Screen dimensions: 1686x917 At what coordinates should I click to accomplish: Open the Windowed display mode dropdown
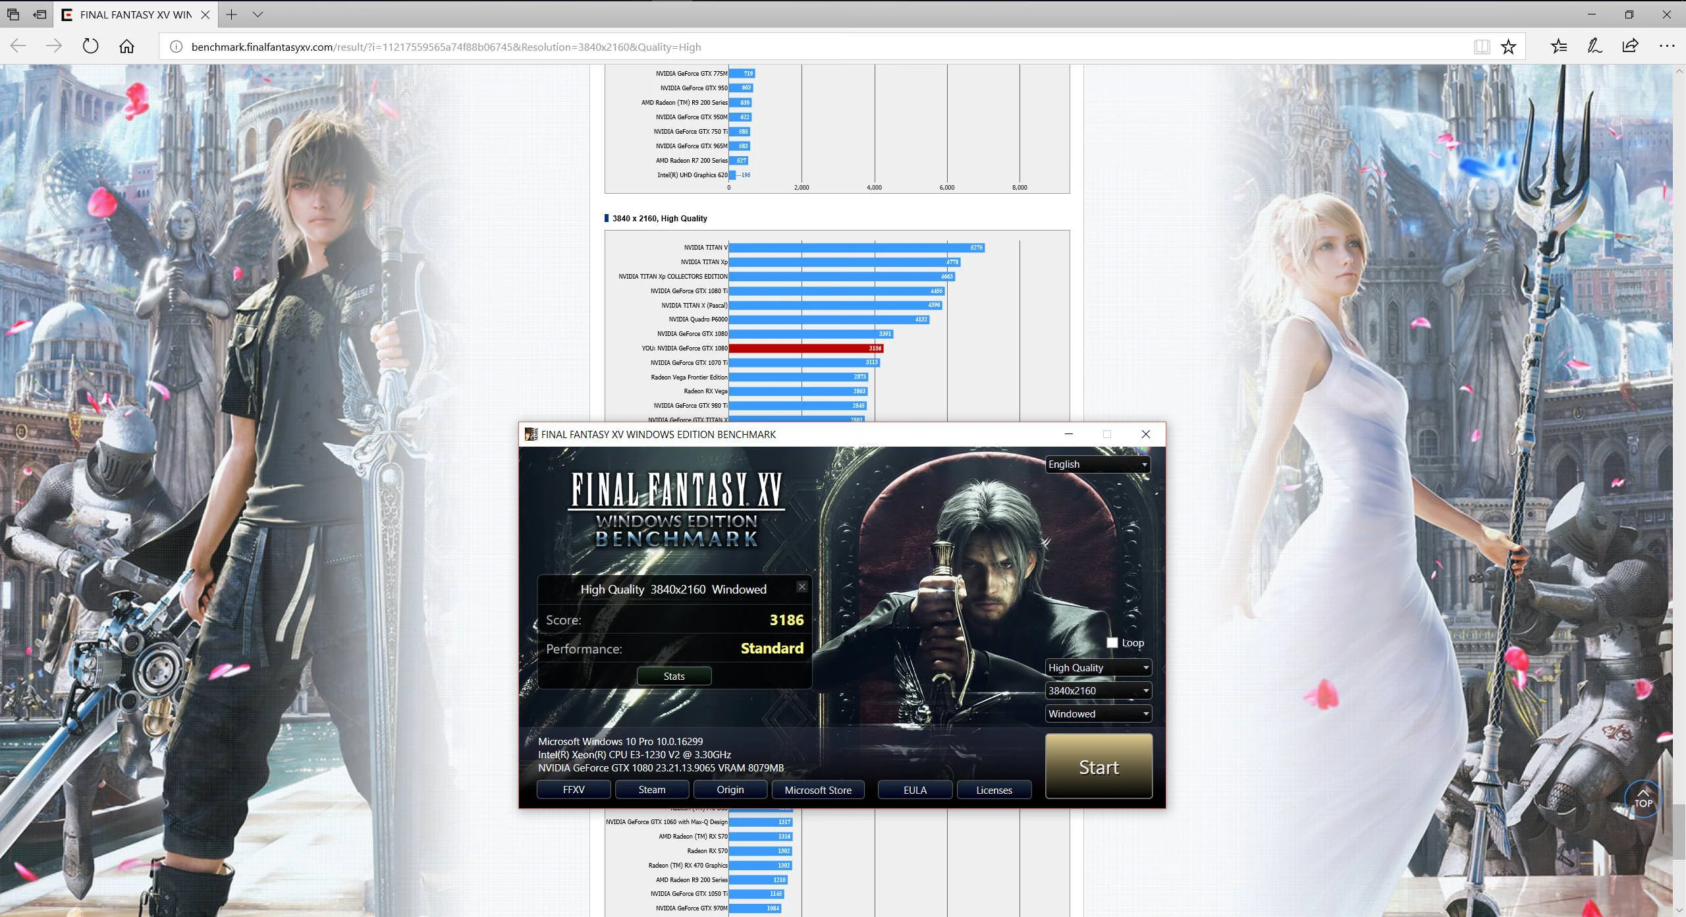(x=1098, y=713)
